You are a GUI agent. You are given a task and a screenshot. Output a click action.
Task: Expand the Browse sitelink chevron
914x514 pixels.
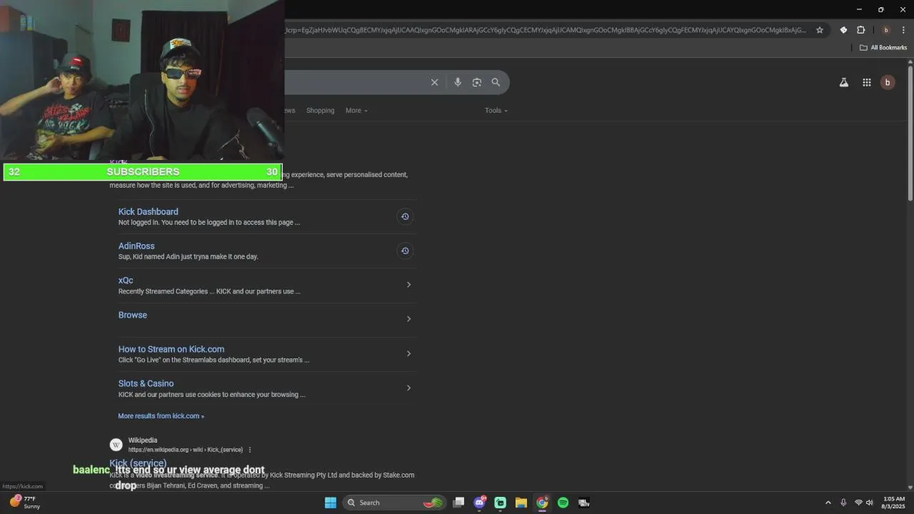tap(408, 319)
